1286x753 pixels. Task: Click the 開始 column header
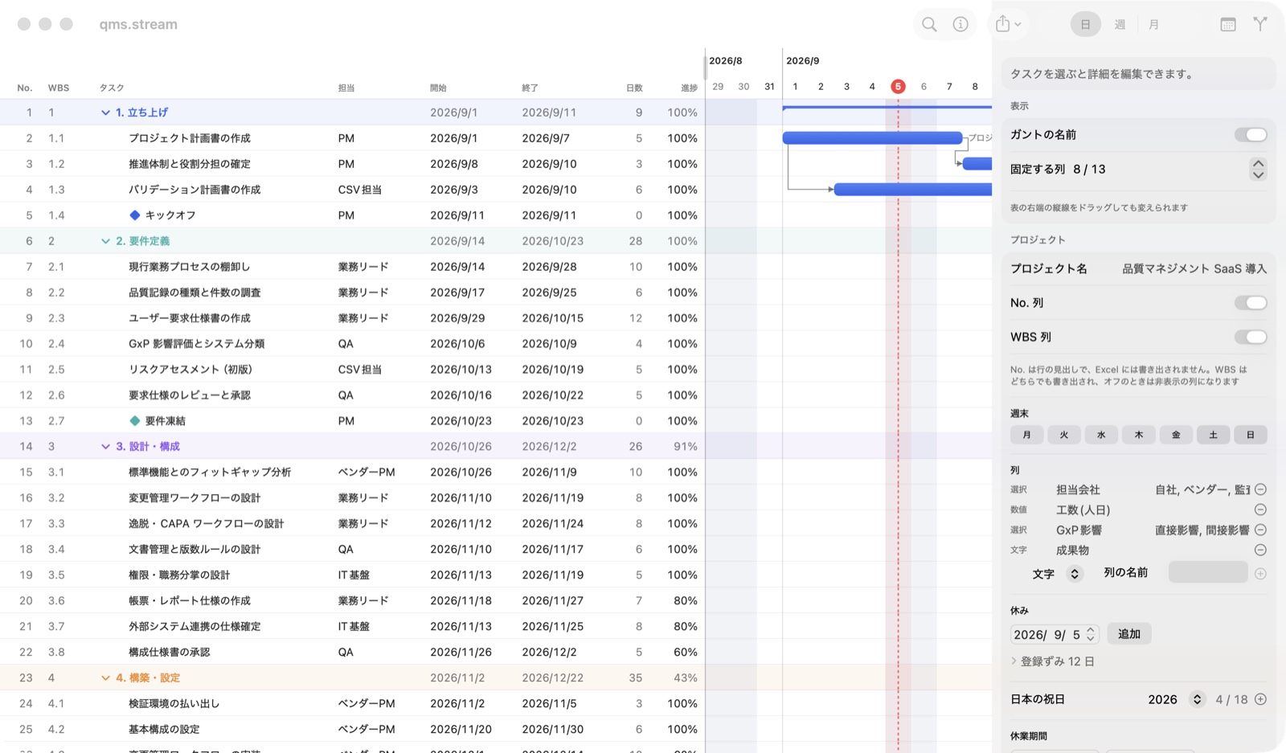point(438,88)
